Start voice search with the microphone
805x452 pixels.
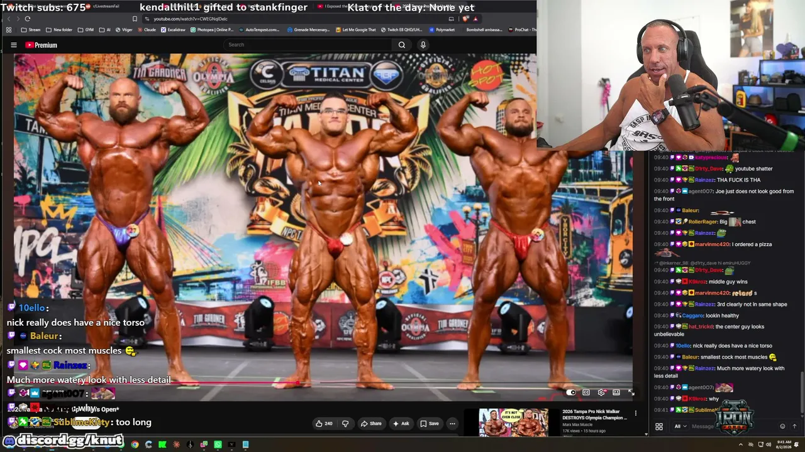tap(423, 45)
